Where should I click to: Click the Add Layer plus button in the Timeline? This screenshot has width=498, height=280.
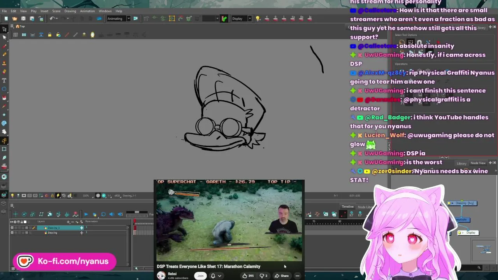68,222
